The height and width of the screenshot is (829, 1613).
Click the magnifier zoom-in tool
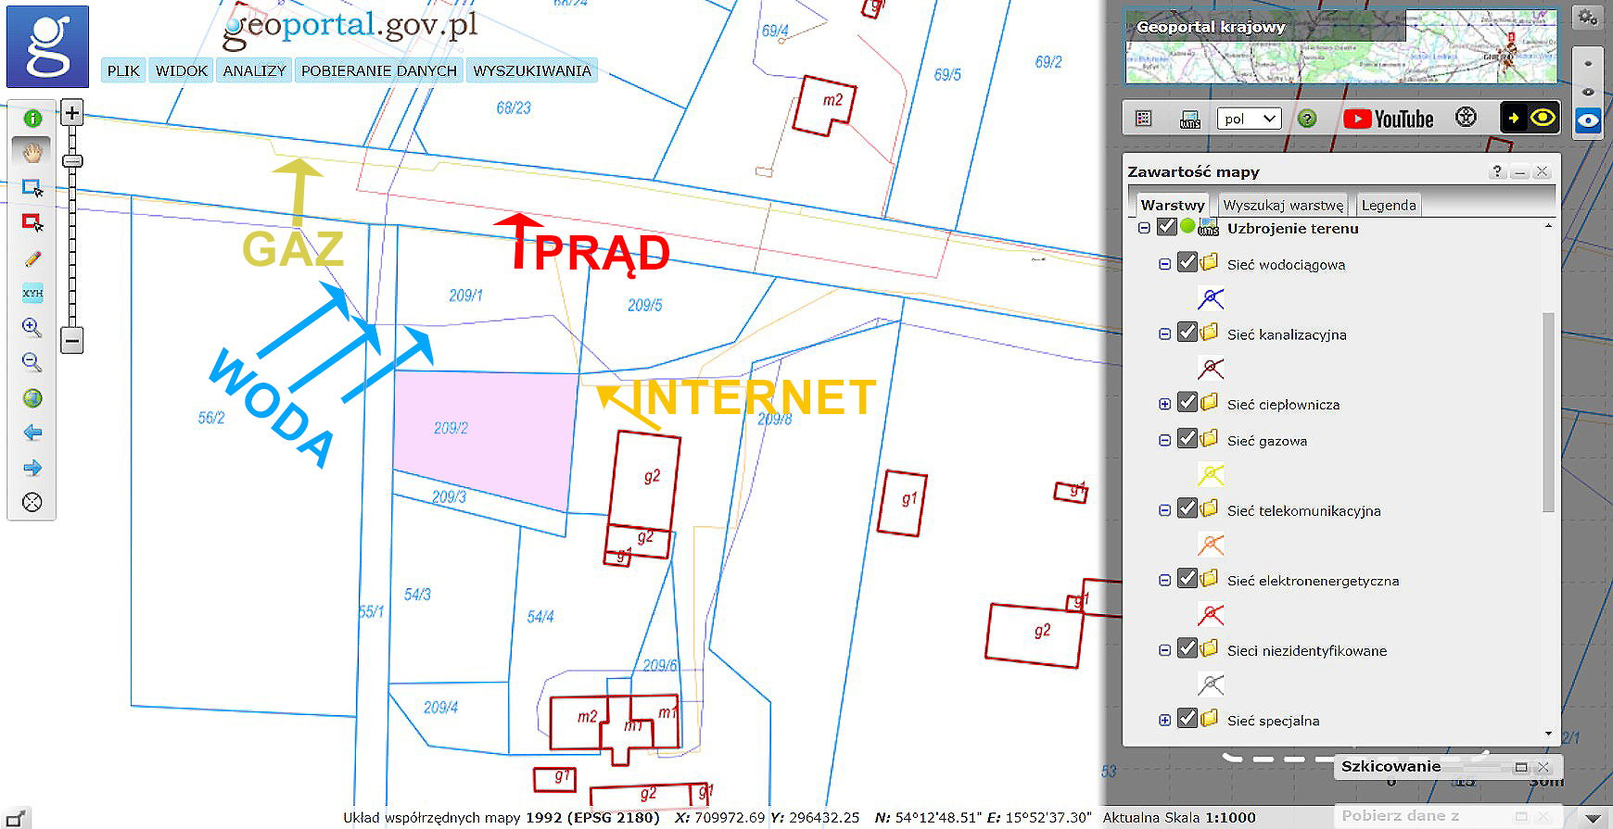(32, 328)
